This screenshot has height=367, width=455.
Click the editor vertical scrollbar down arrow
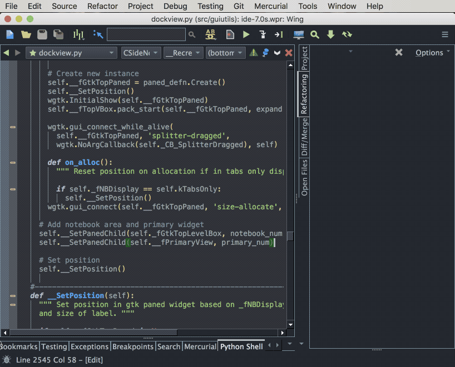(x=290, y=325)
